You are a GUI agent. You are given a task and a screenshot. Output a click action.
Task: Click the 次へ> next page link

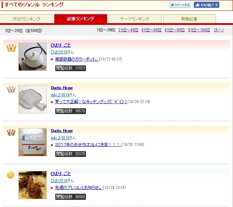[219, 30]
